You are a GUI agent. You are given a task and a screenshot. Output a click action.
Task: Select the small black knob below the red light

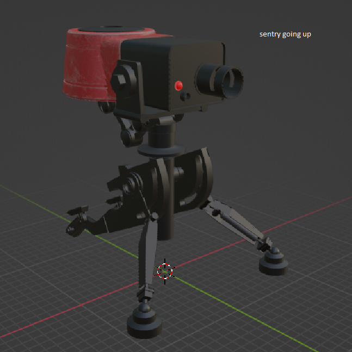(185, 96)
